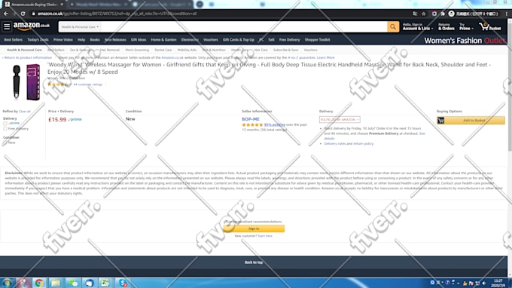This screenshot has height=288, width=512.
Task: Open the browser extensions puzzle icon
Action: (443, 14)
